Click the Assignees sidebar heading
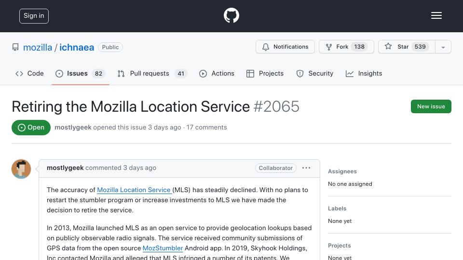463x260 pixels. coord(342,171)
